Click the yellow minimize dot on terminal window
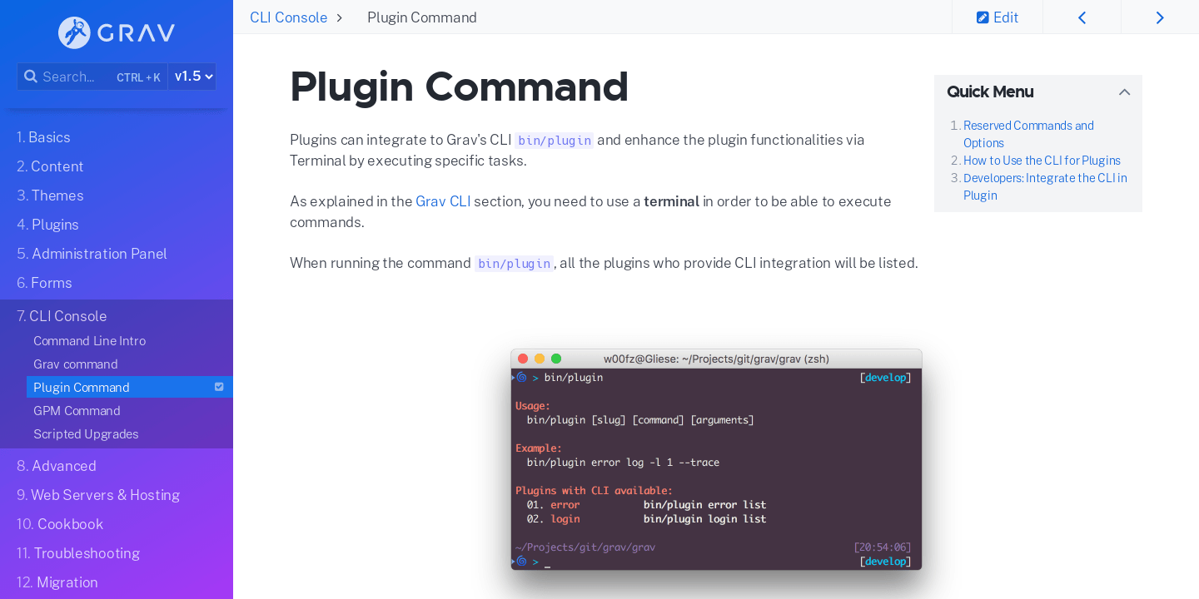The height and width of the screenshot is (599, 1199). click(x=540, y=358)
